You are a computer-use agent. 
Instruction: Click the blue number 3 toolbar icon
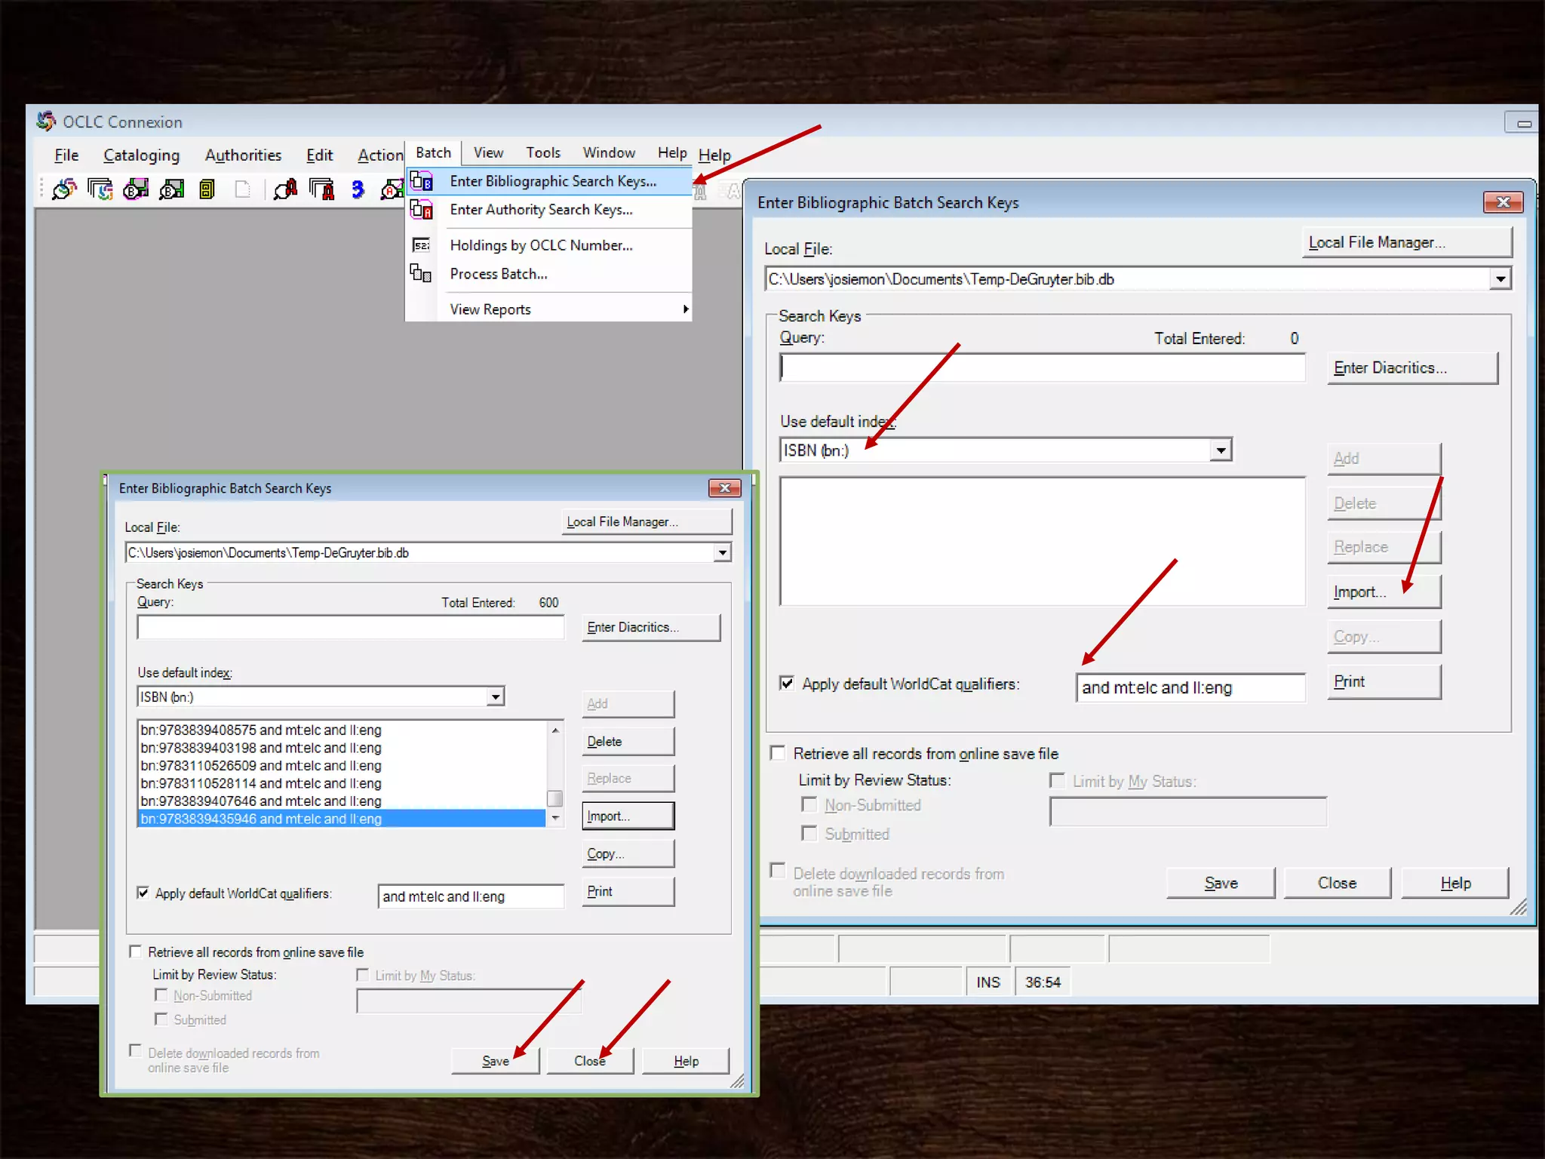(x=358, y=189)
